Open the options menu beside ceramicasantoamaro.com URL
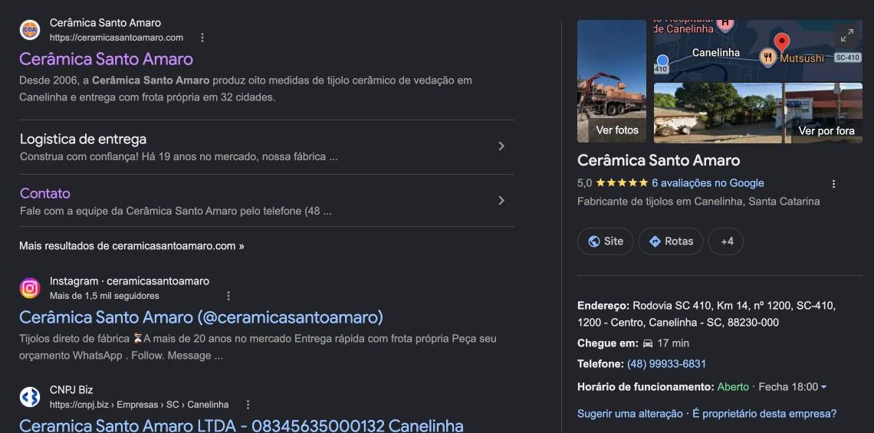This screenshot has width=874, height=433. pos(202,38)
